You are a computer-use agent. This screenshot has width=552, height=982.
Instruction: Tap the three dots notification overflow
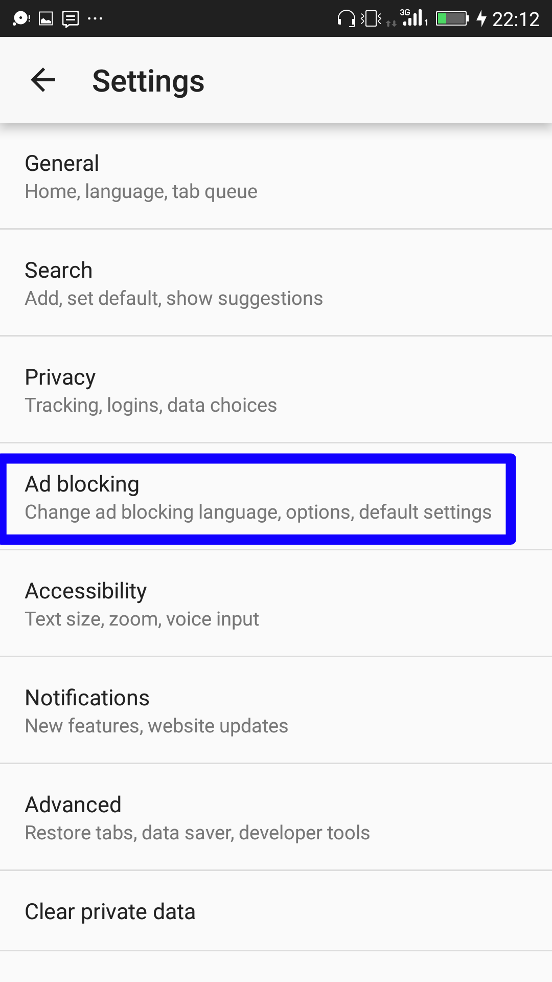[95, 19]
